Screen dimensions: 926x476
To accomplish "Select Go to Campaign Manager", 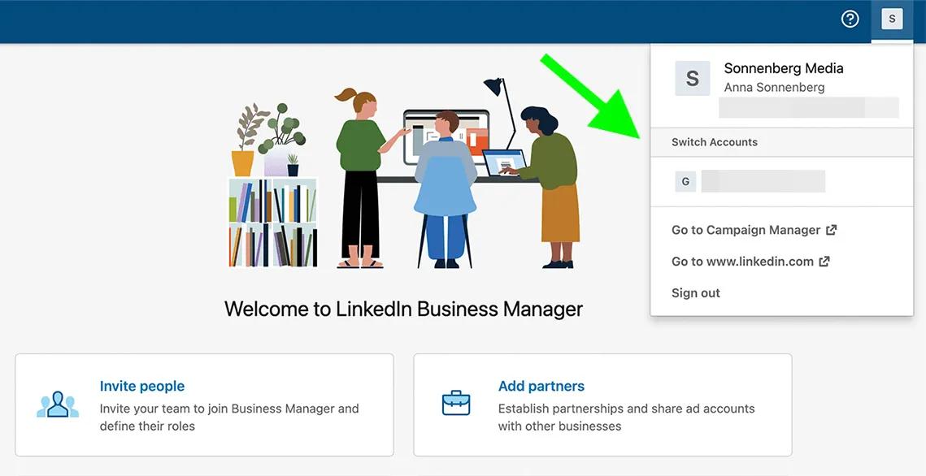I will pos(745,229).
